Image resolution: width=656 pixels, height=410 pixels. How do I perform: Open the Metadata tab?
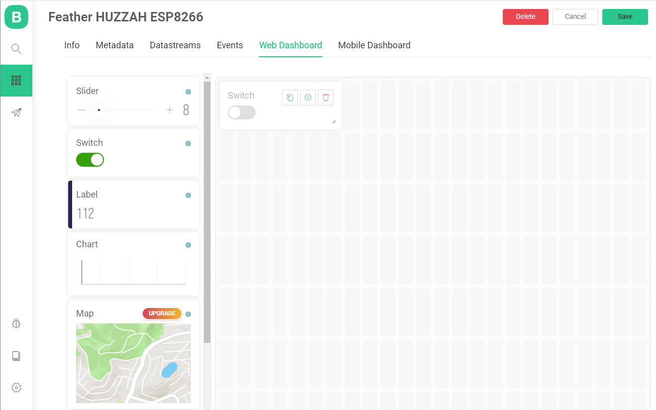click(115, 45)
